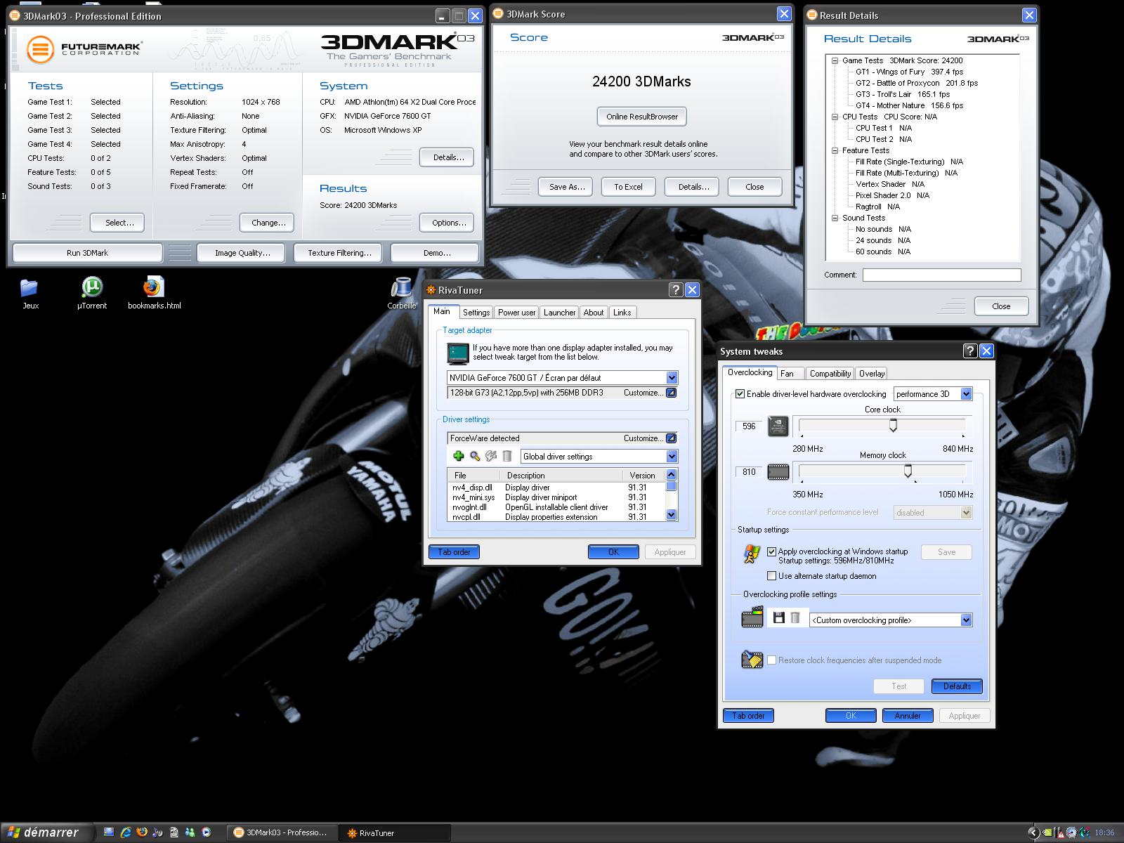Click the Run 3DMark button
The width and height of the screenshot is (1124, 843).
[x=87, y=253]
